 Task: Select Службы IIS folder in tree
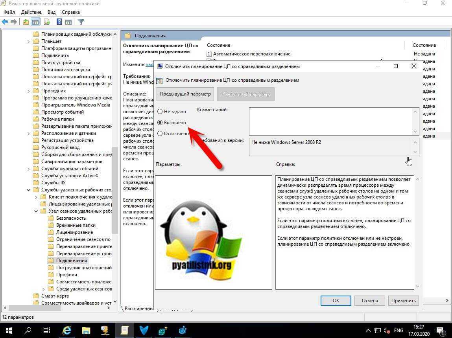pyautogui.click(x=54, y=183)
